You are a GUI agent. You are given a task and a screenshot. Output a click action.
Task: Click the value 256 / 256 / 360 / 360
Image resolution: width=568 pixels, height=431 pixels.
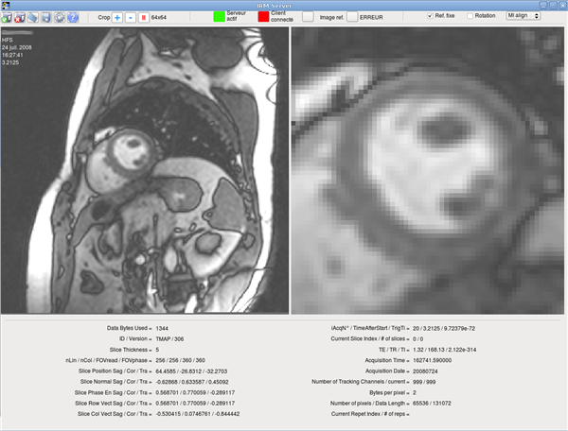[x=181, y=360]
